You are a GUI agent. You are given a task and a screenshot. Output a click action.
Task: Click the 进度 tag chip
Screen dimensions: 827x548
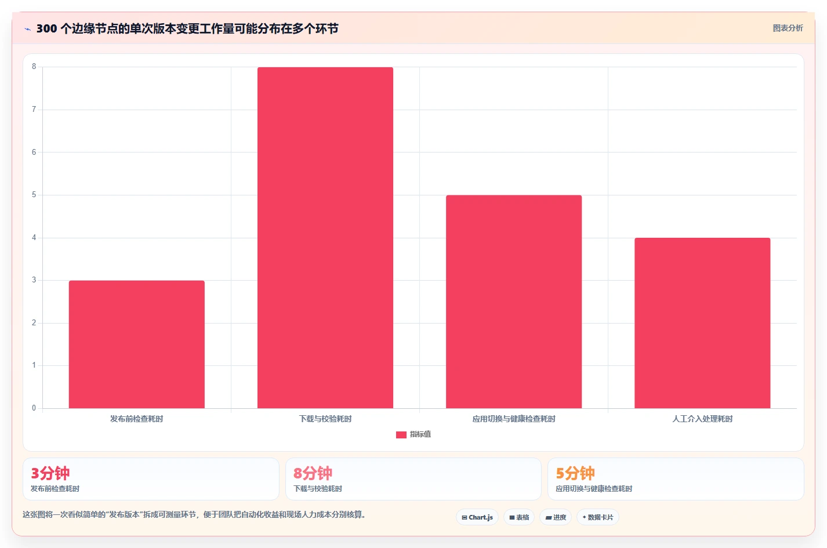tap(556, 517)
